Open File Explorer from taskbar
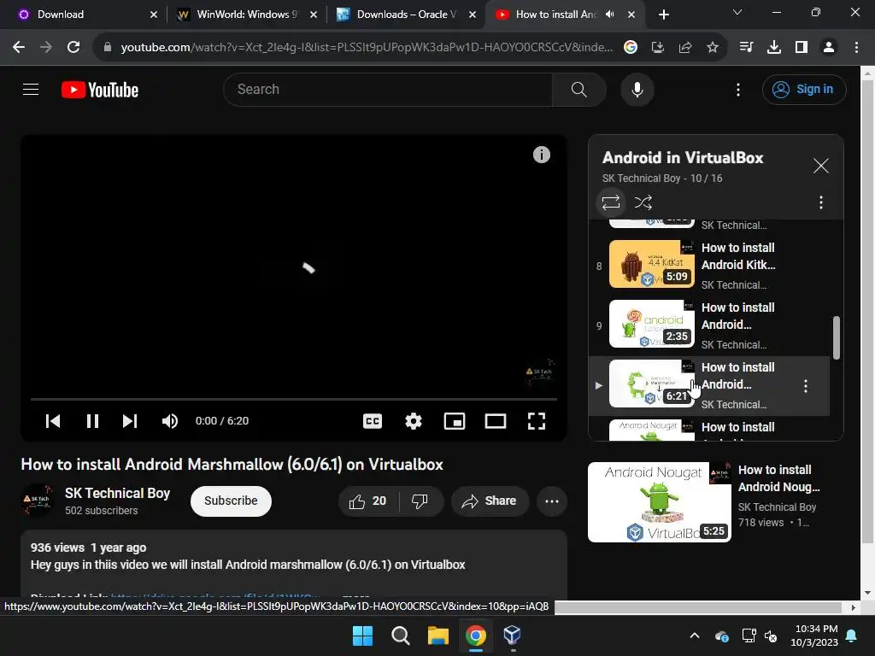This screenshot has width=875, height=656. (438, 635)
